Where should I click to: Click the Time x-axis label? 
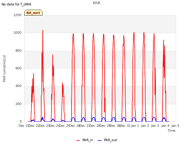[x=172, y=130]
